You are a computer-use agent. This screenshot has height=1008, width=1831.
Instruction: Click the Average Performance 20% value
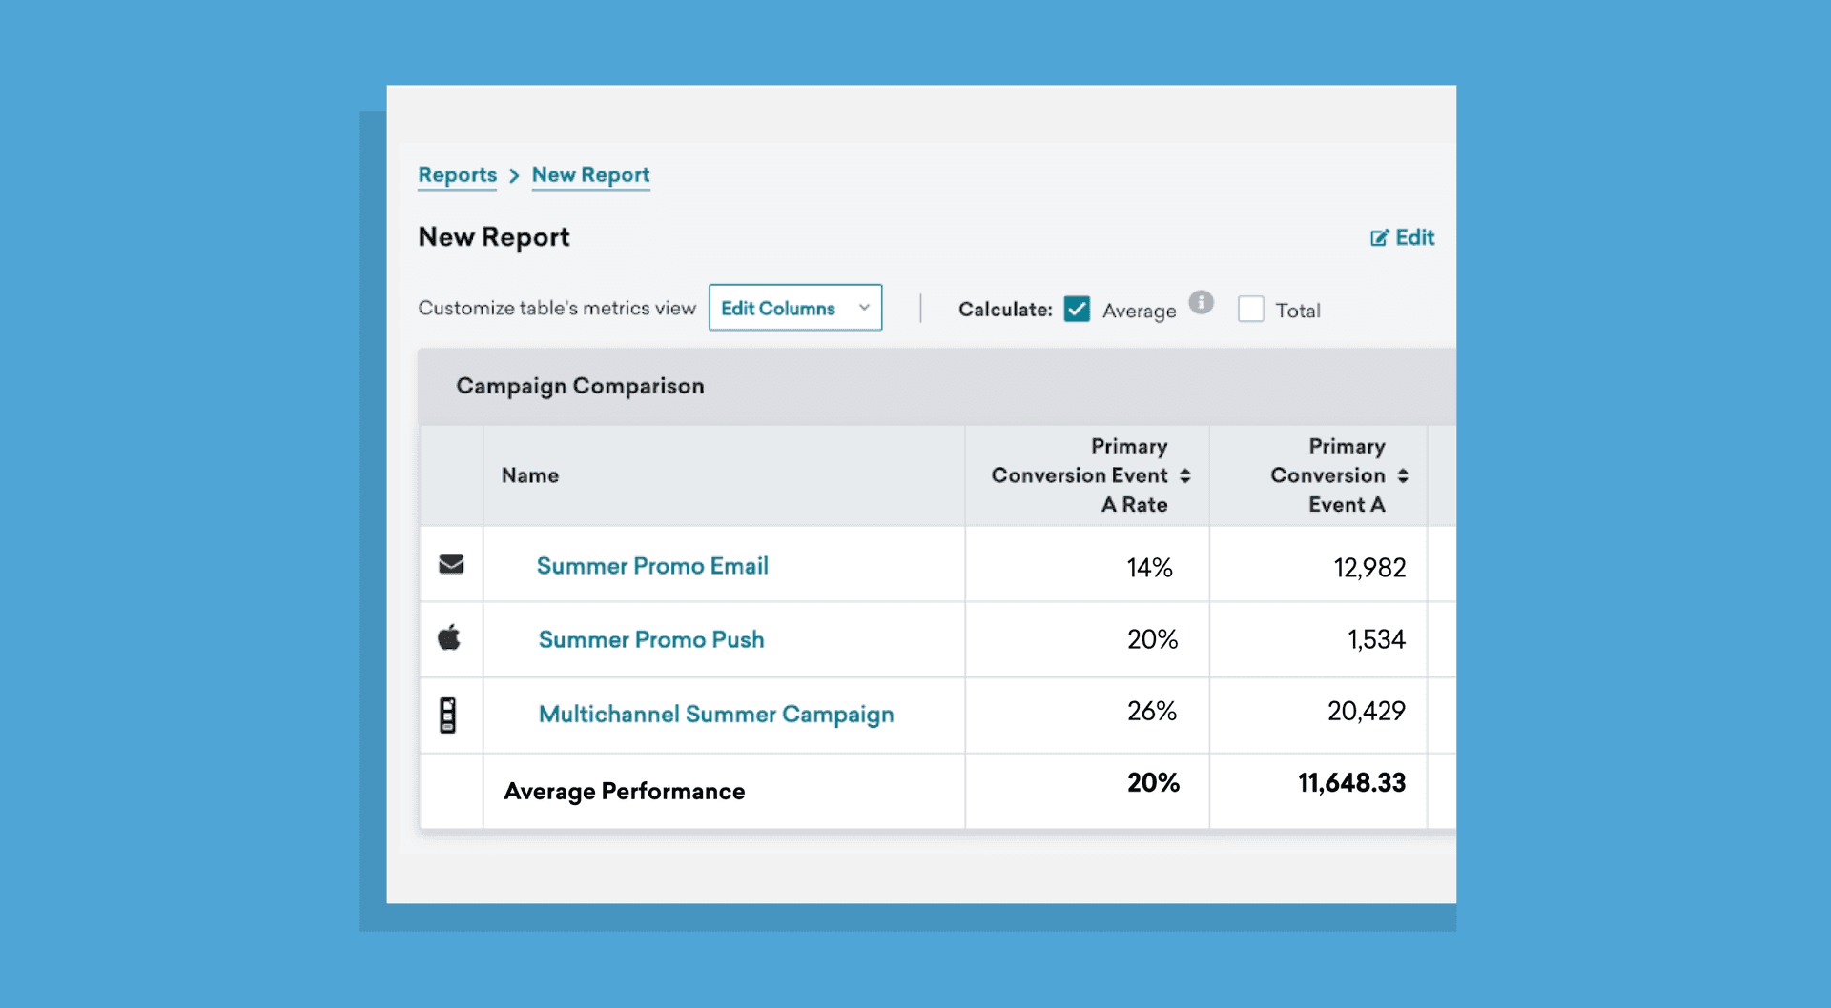(x=1154, y=783)
